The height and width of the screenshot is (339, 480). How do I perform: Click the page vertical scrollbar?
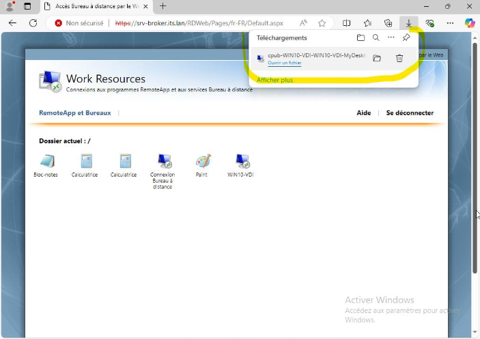(x=475, y=158)
